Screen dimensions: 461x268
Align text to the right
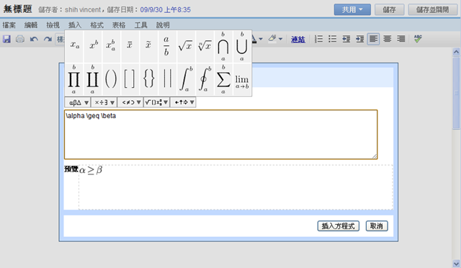(401, 39)
